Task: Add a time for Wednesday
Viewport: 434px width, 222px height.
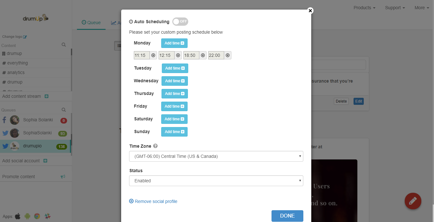Action: (x=175, y=81)
